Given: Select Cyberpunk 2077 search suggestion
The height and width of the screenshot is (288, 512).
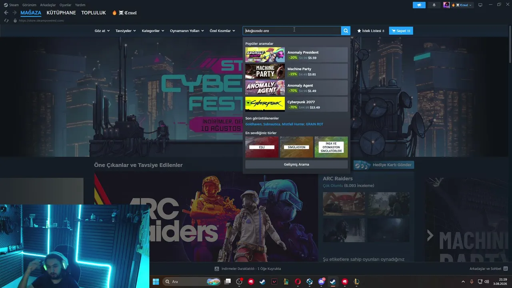Looking at the screenshot, I should [x=296, y=104].
